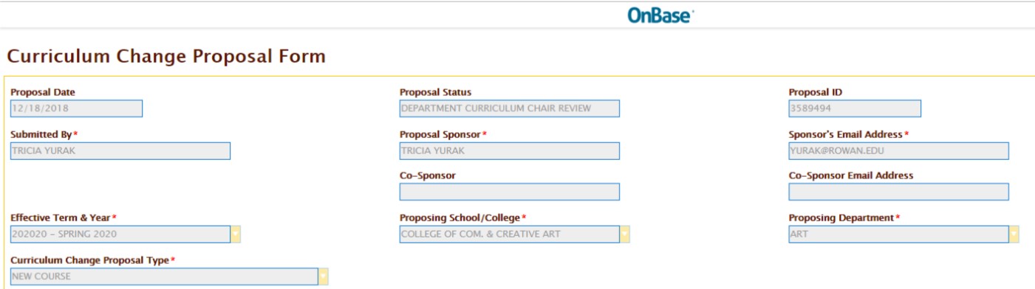Click the Proposal ID field
The height and width of the screenshot is (289, 1035).
tap(855, 108)
